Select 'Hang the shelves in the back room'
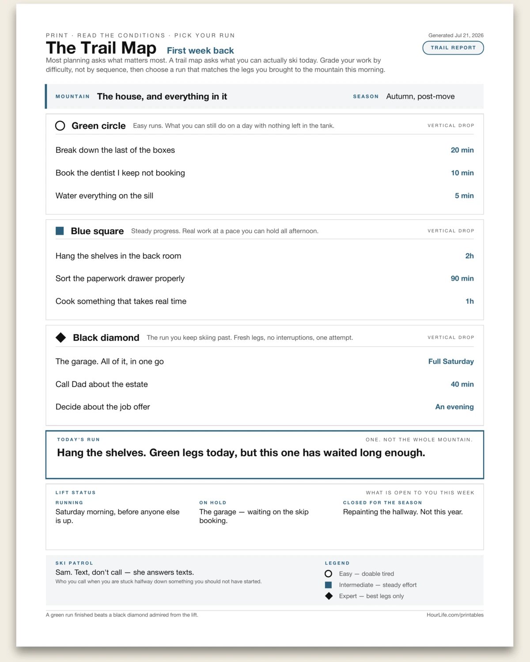530x662 pixels. coord(265,256)
